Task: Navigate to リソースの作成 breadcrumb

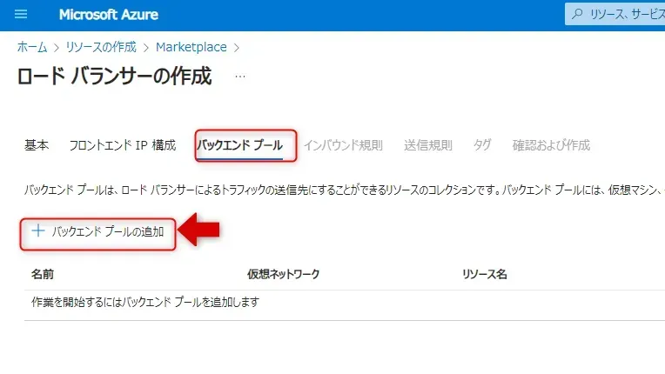Action: pyautogui.click(x=101, y=47)
